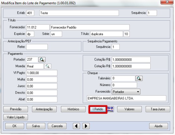Screen dimensions: 175x135
Task: Click the Juros value field
Action: (x=42, y=86)
